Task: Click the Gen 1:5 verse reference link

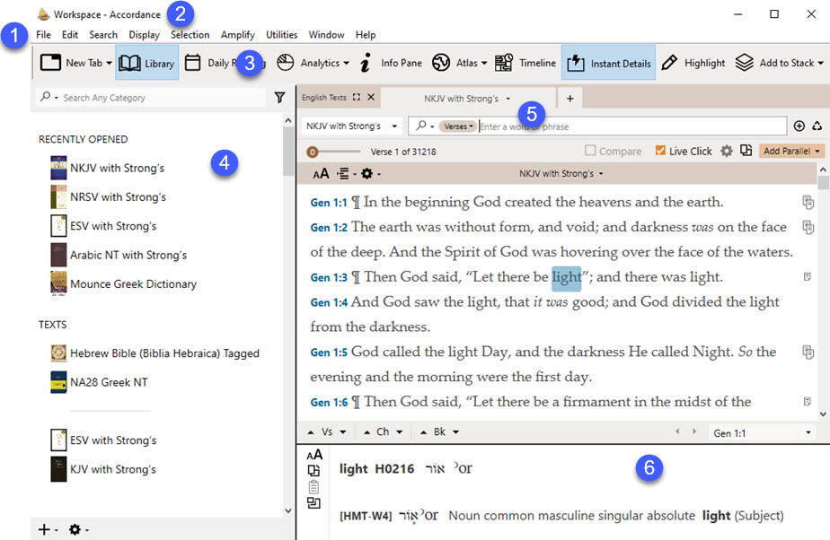Action: tap(329, 353)
